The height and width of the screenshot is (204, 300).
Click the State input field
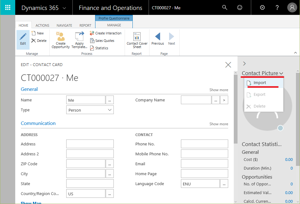90,184
